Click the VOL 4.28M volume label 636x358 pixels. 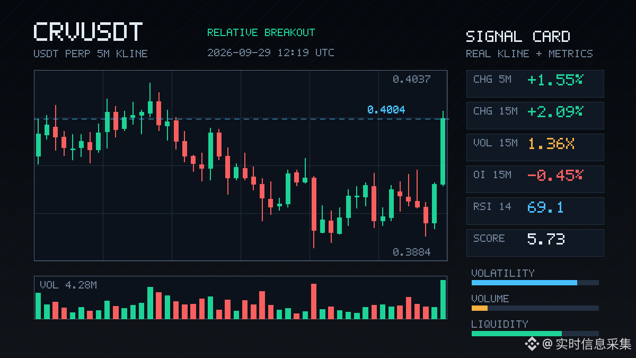(x=68, y=285)
